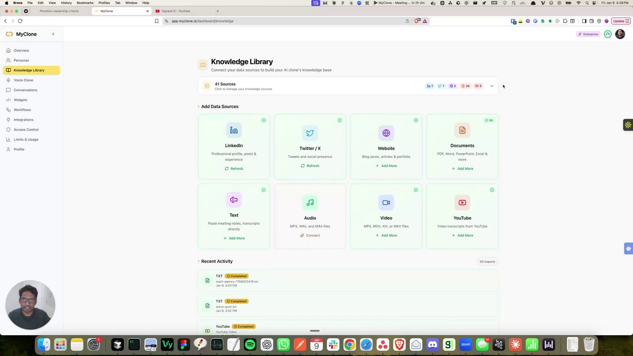Click the Brave Shields lion icon
The height and width of the screenshot is (356, 633).
point(417,21)
